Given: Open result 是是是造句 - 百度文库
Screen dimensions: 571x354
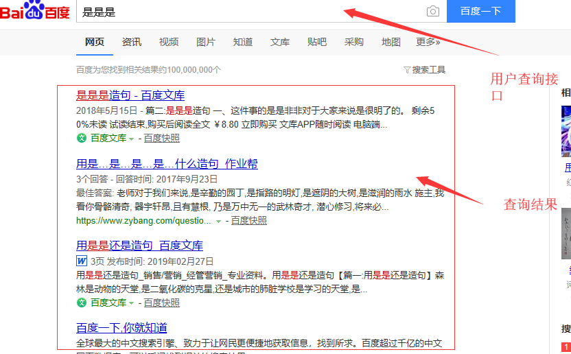Looking at the screenshot, I should (x=130, y=95).
